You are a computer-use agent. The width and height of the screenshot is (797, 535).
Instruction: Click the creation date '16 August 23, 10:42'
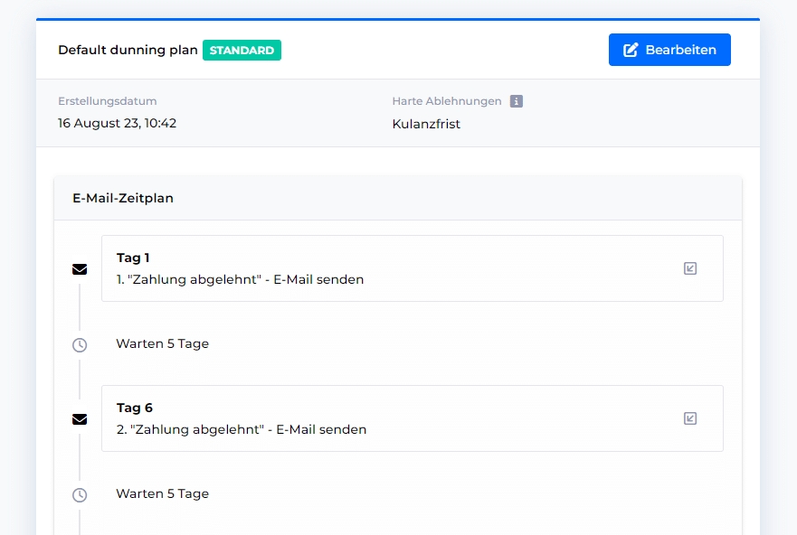pyautogui.click(x=117, y=123)
